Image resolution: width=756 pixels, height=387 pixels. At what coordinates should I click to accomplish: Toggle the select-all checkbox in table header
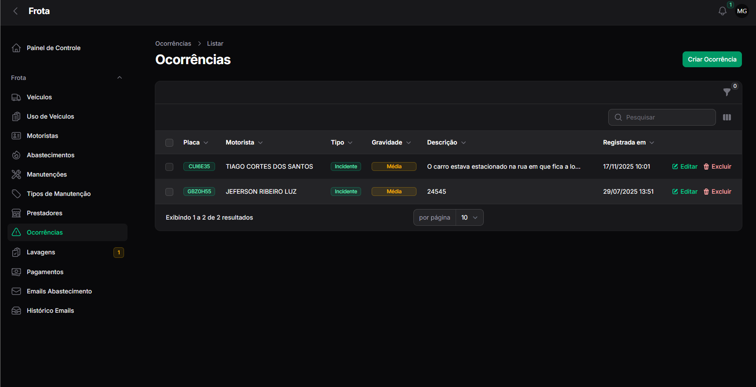(169, 143)
